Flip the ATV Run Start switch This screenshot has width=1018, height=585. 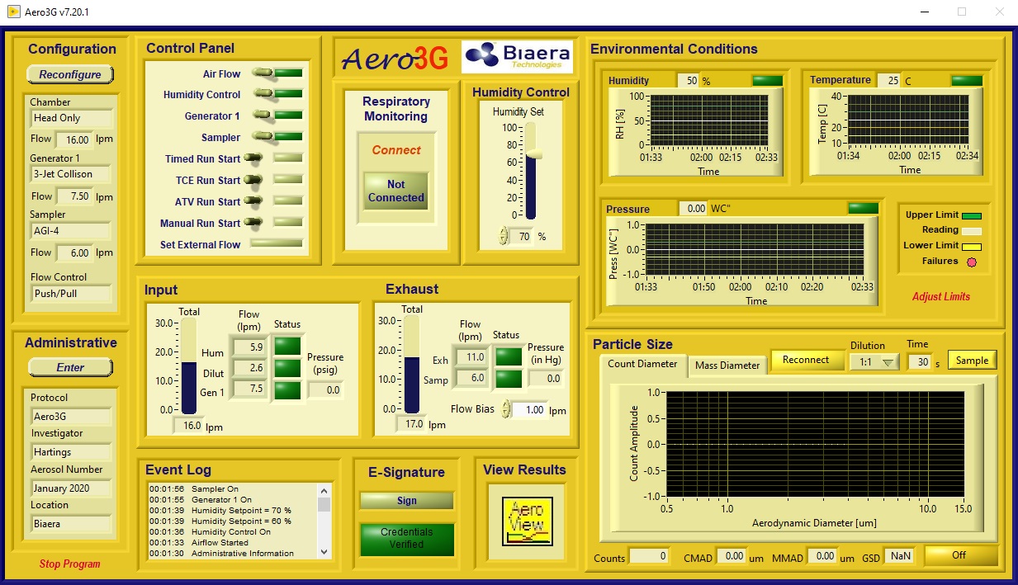(x=254, y=201)
